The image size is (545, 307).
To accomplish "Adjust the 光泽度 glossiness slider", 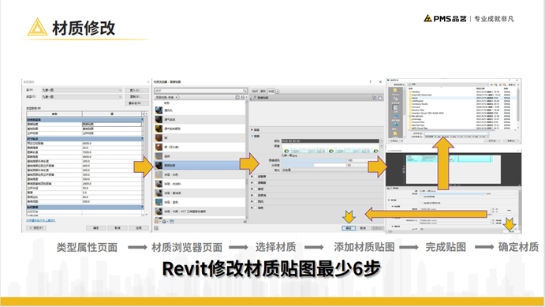I will pyautogui.click(x=314, y=165).
